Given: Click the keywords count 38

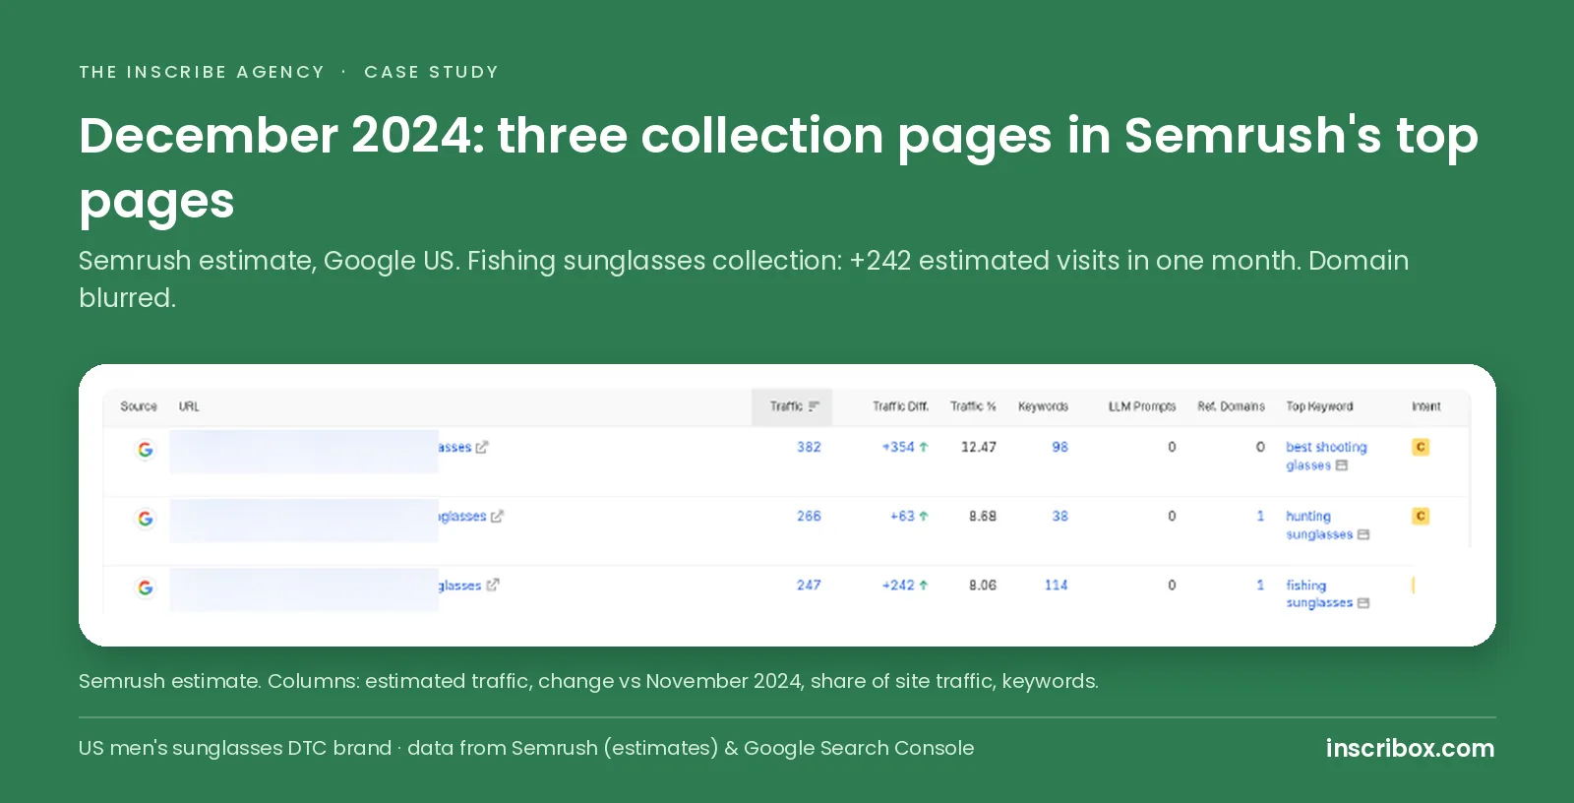Looking at the screenshot, I should (x=1059, y=516).
